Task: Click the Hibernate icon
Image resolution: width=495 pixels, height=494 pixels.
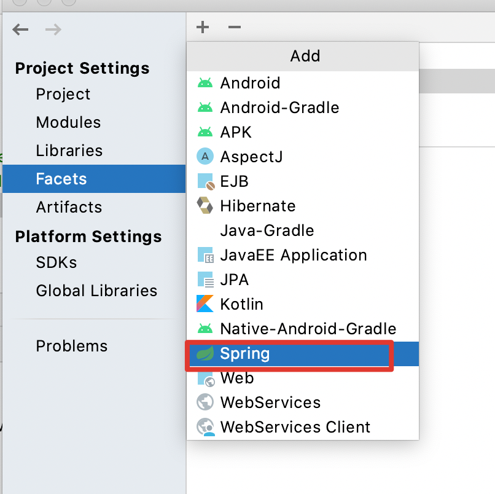Action: [205, 206]
